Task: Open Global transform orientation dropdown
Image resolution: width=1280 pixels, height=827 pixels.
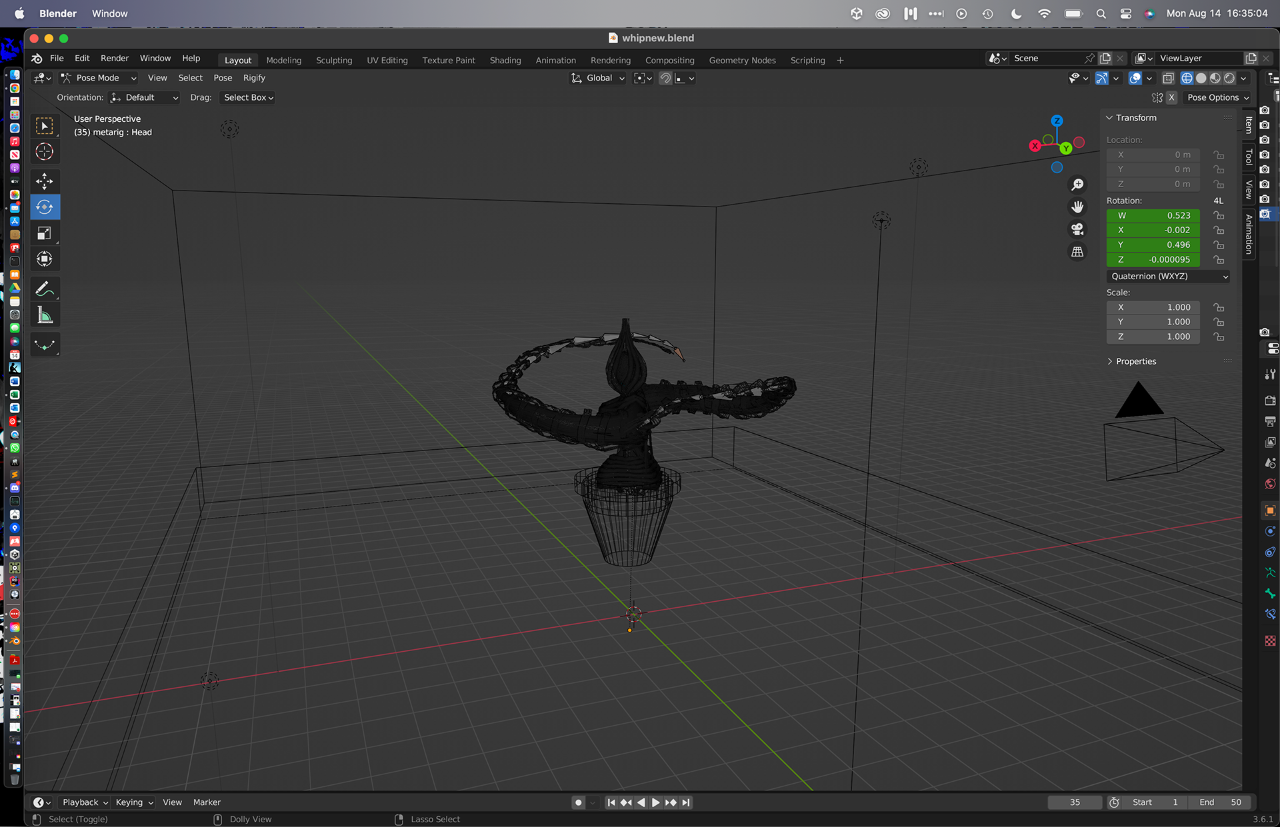Action: tap(598, 78)
